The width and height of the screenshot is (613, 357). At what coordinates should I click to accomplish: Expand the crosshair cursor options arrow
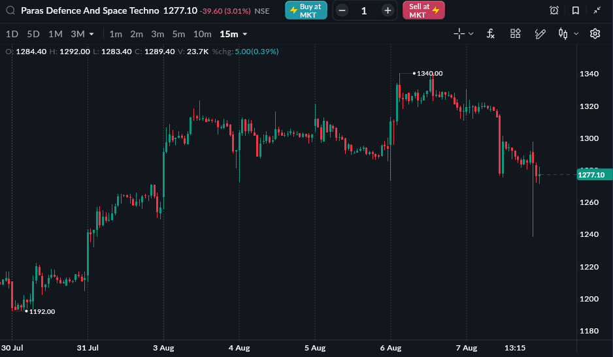point(471,34)
